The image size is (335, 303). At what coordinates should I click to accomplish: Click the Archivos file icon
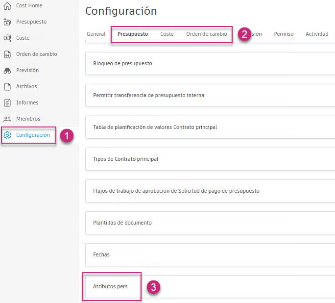coord(7,87)
